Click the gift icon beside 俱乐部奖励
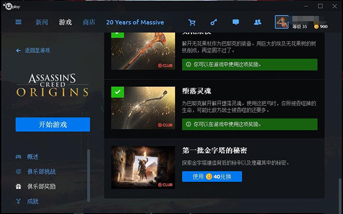 [x=18, y=187]
